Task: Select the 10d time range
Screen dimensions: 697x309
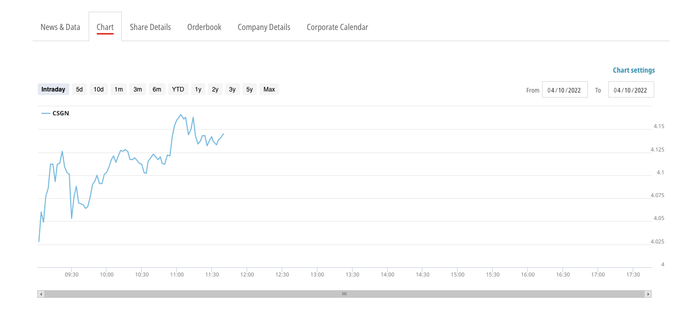Action: pyautogui.click(x=99, y=89)
